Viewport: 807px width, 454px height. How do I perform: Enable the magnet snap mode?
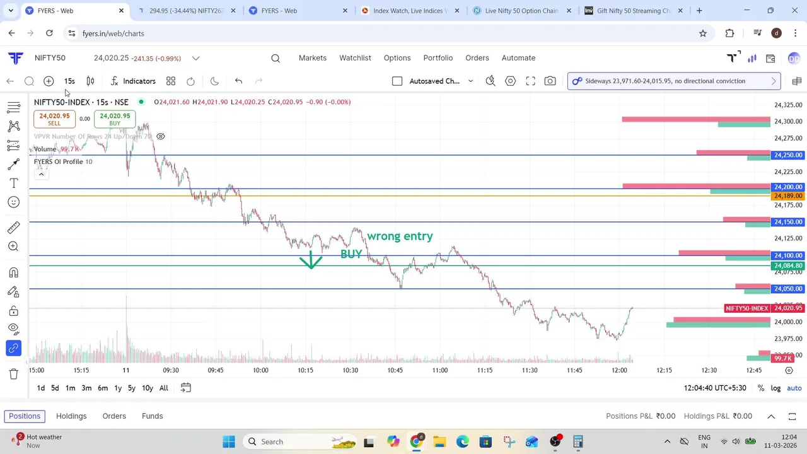[x=13, y=272]
